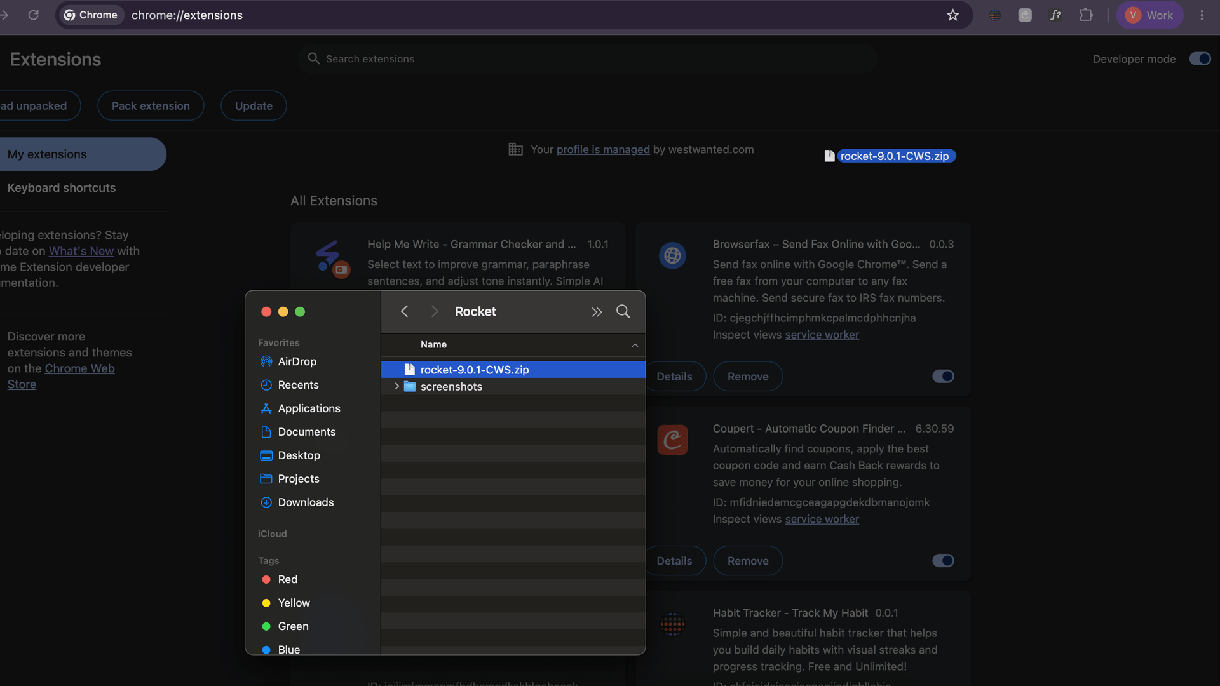The width and height of the screenshot is (1220, 686).
Task: Click the Finder Tags section header
Action: pyautogui.click(x=268, y=560)
